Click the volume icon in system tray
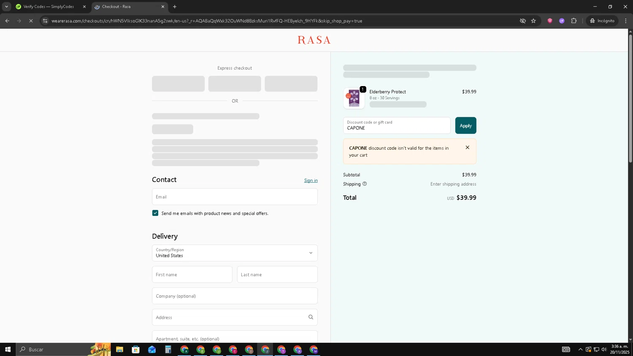The height and width of the screenshot is (356, 633). [x=604, y=349]
